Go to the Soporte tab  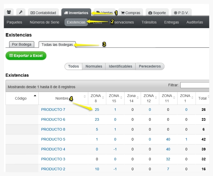pos(157,13)
